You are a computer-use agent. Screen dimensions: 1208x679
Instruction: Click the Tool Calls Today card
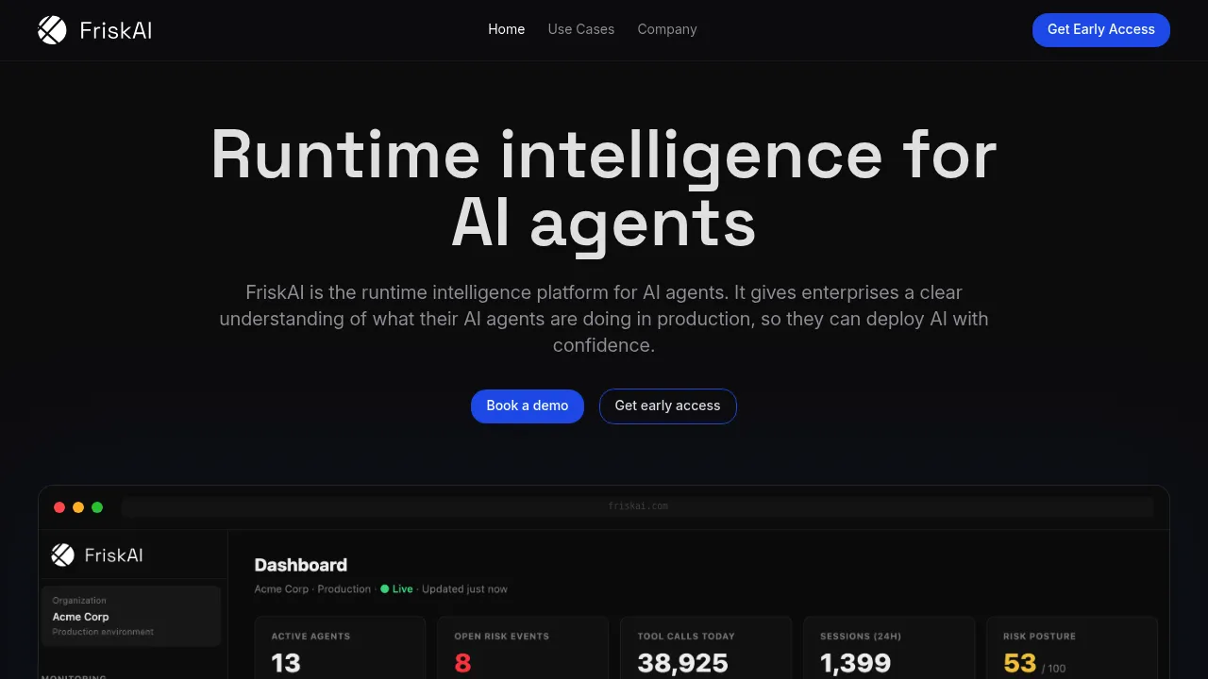pyautogui.click(x=706, y=648)
